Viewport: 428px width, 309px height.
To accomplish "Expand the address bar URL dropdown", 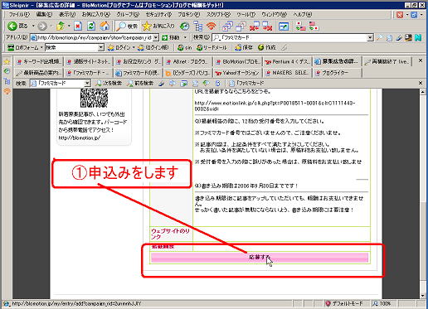I will tap(156, 37).
